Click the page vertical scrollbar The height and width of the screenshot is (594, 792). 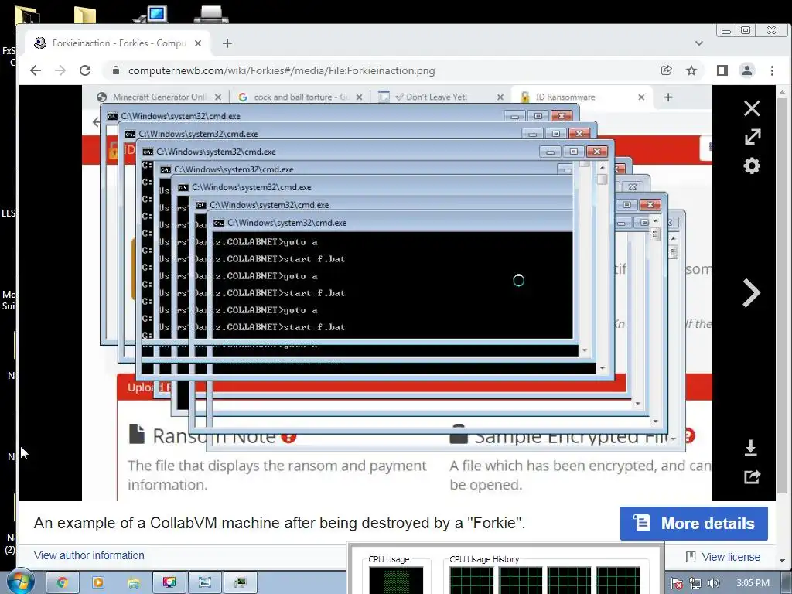[782, 295]
